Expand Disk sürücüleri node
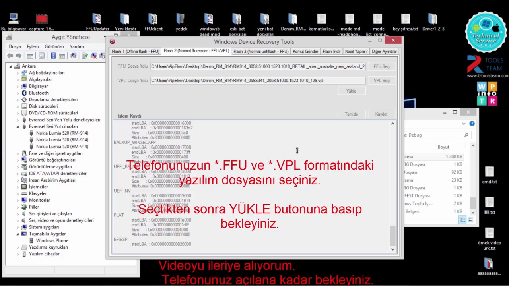The height and width of the screenshot is (286, 509). coord(17,106)
